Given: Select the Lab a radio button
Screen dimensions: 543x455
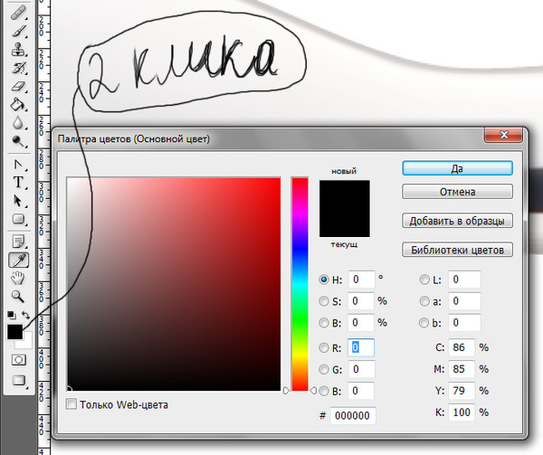Looking at the screenshot, I should pos(424,301).
